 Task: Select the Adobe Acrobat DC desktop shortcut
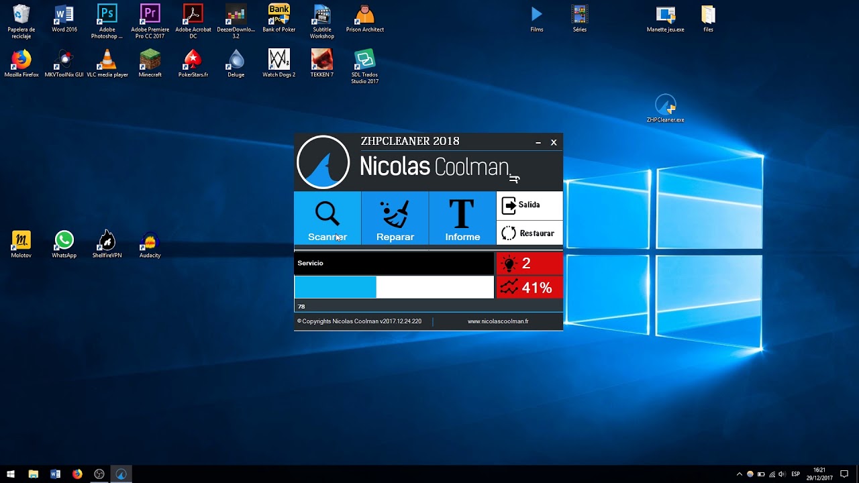pos(193,21)
